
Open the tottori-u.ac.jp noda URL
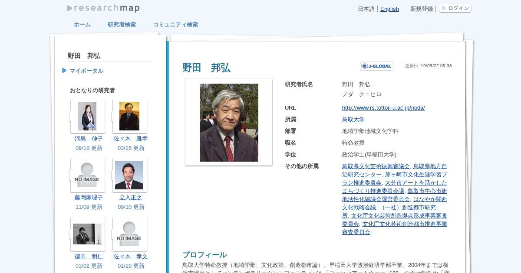(x=383, y=108)
